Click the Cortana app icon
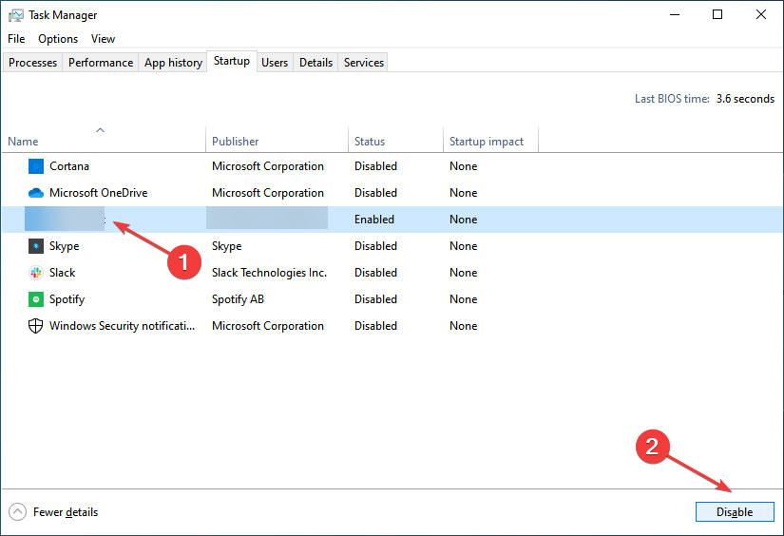The height and width of the screenshot is (536, 784). pyautogui.click(x=36, y=166)
